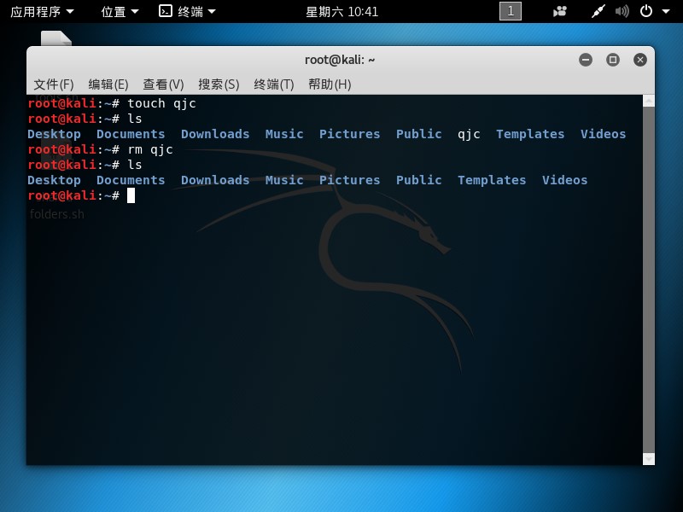Click 'Templates' in the first ls output
683x512 pixels.
point(530,134)
